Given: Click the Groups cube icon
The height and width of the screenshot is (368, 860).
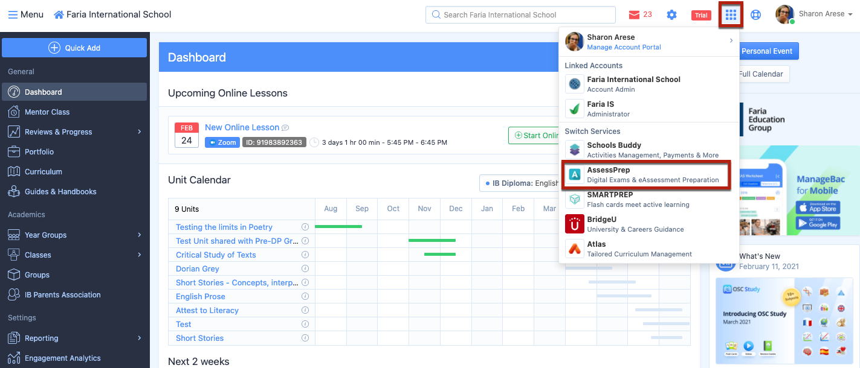Looking at the screenshot, I should 14,274.
